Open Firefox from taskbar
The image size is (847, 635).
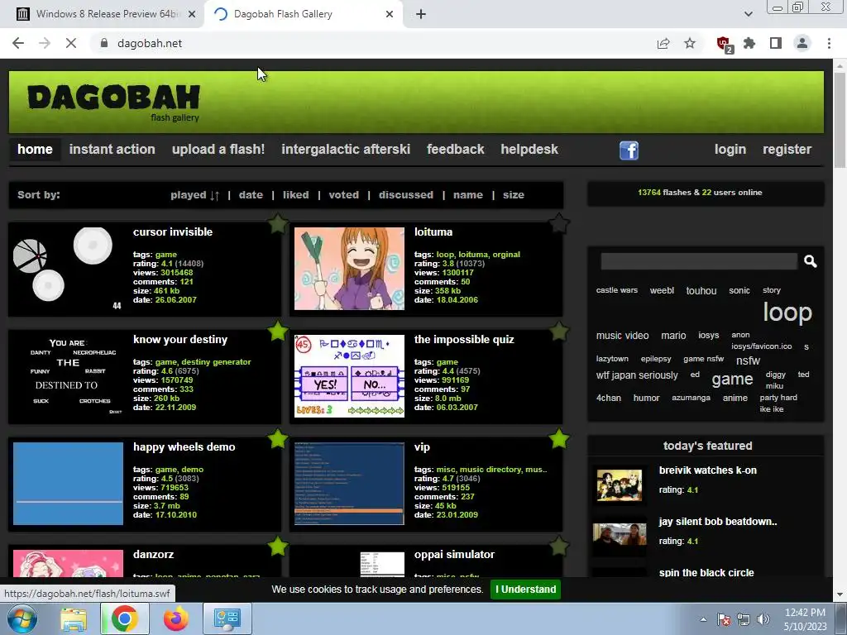coord(176,618)
